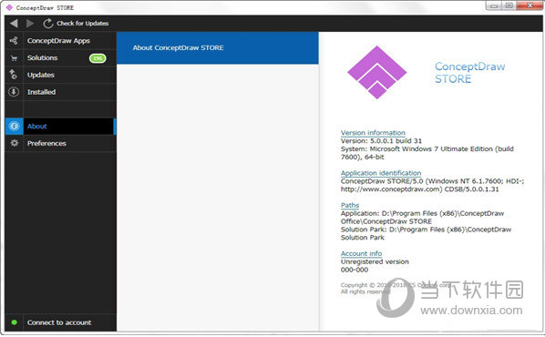Image resolution: width=545 pixels, height=337 pixels.
Task: Click the 'Version: 5.0.0.1 build 31' text
Action: tap(381, 140)
